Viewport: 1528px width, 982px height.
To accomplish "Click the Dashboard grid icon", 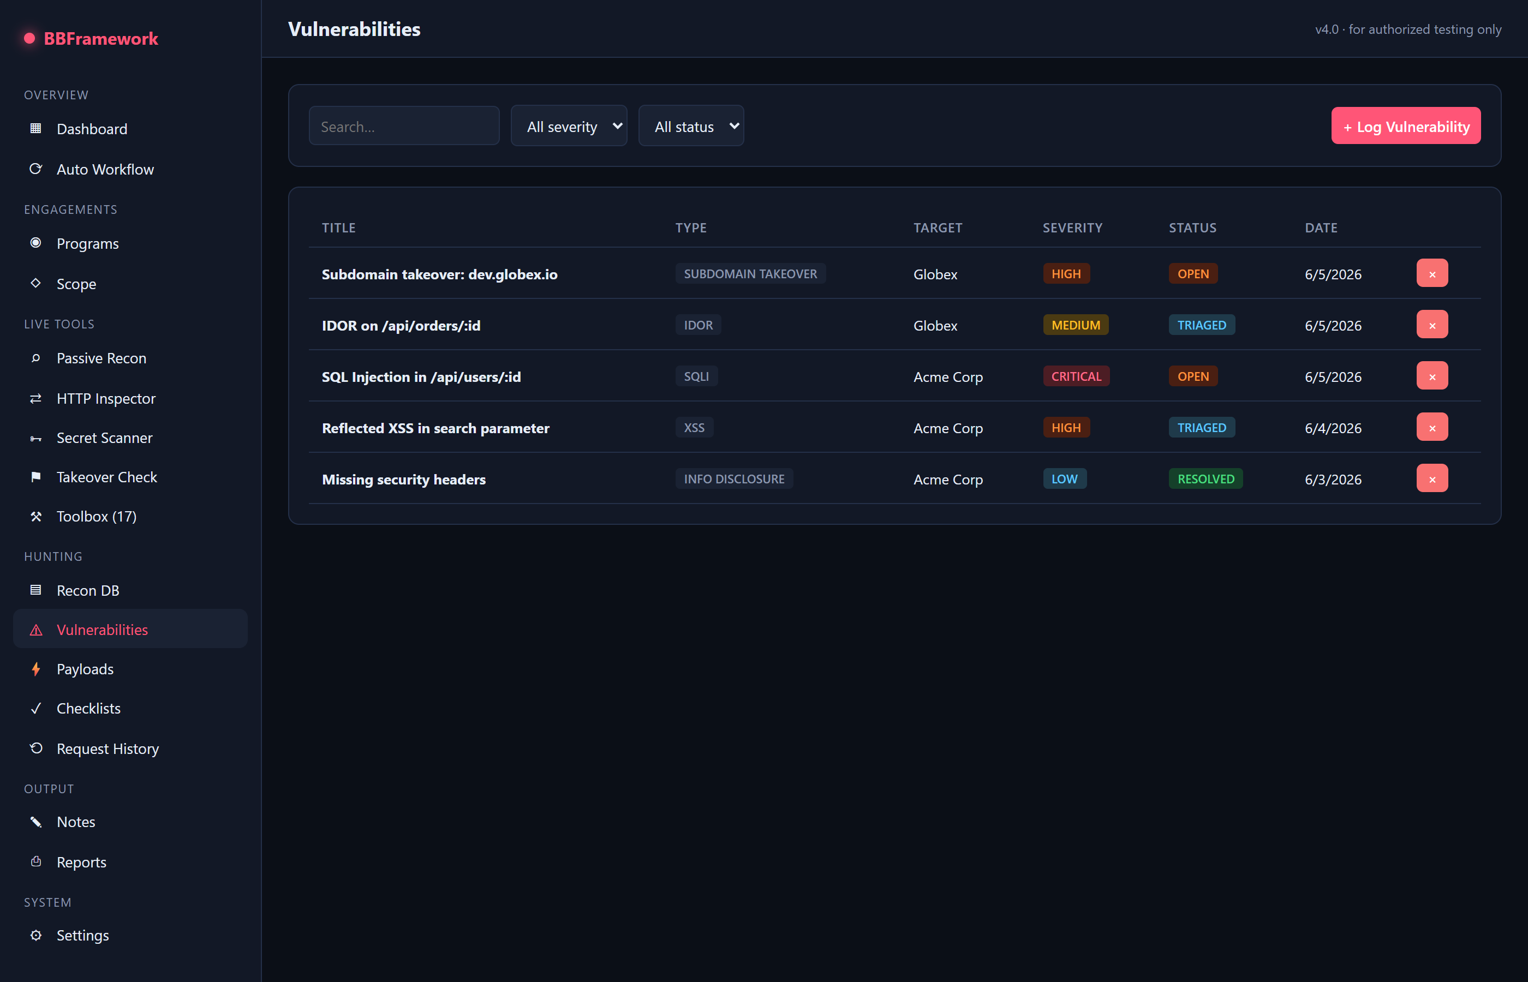I will pos(35,129).
